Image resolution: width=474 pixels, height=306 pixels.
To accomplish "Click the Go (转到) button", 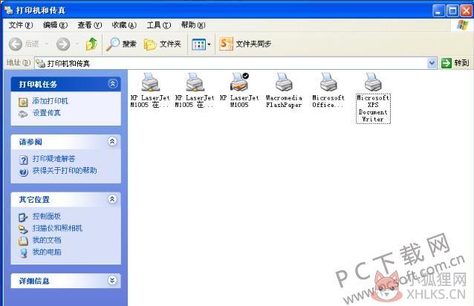I will point(455,63).
